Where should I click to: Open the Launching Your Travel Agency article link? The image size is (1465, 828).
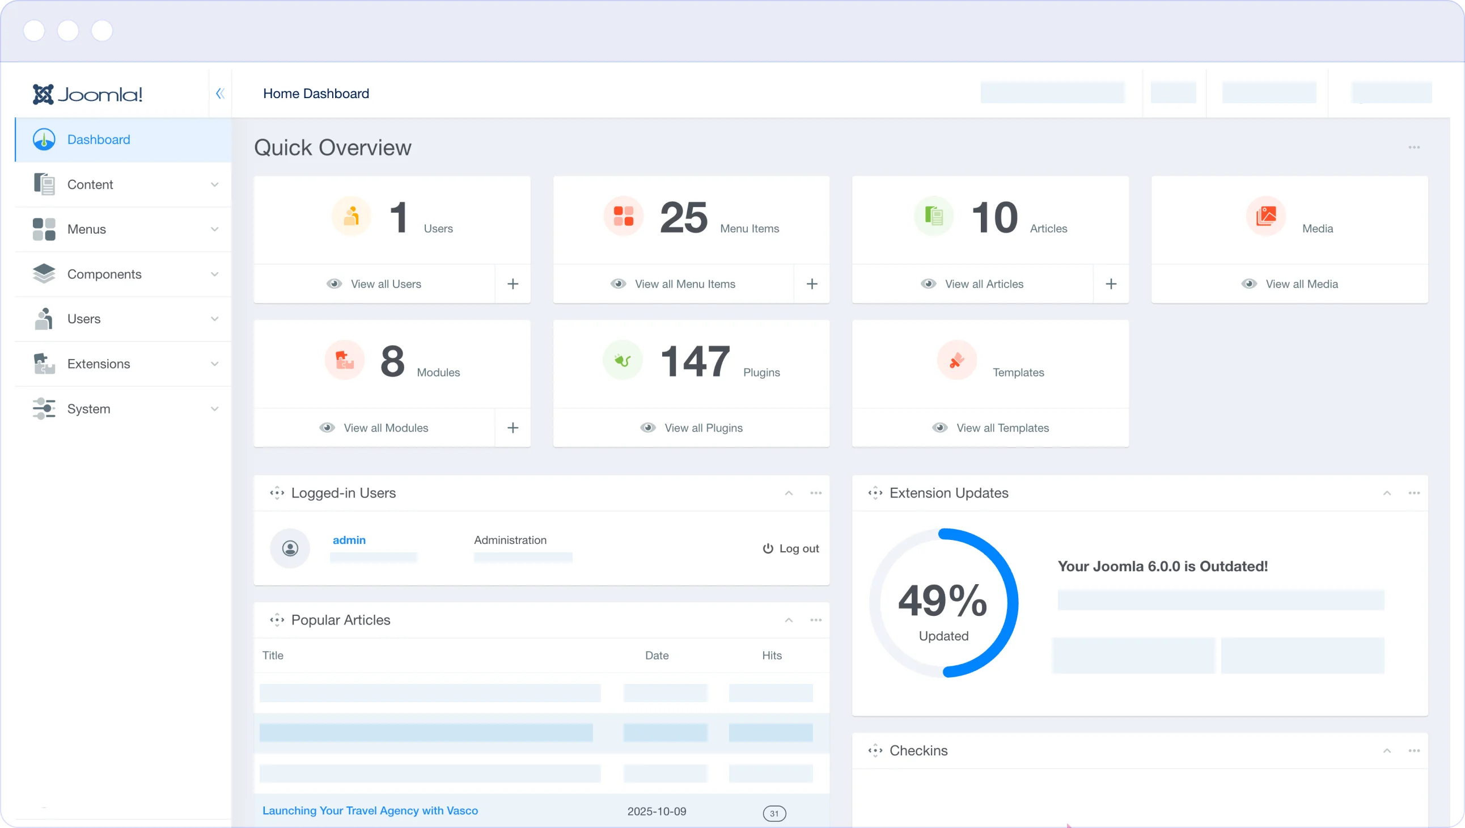point(370,810)
